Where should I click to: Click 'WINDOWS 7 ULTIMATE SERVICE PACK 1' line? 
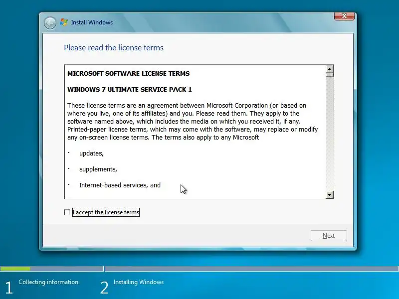129,90
